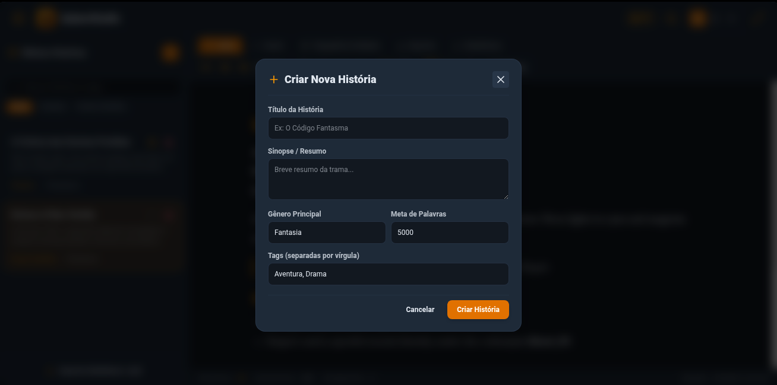
Task: Click the orange plus icon beside dialog title
Action: coord(274,79)
